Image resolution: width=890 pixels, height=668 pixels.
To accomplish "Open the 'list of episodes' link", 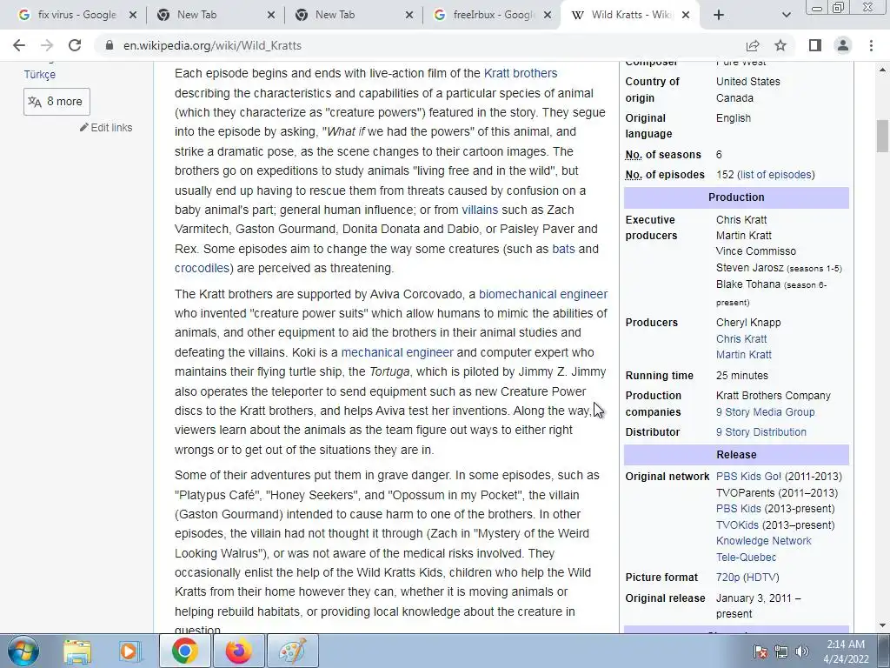I will click(x=775, y=175).
